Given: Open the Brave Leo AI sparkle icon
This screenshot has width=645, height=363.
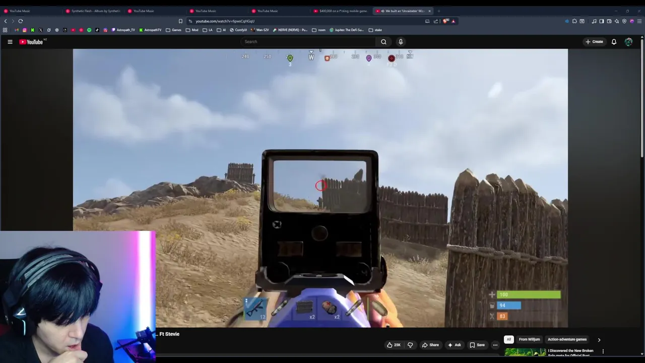Looking at the screenshot, I should click(x=617, y=21).
